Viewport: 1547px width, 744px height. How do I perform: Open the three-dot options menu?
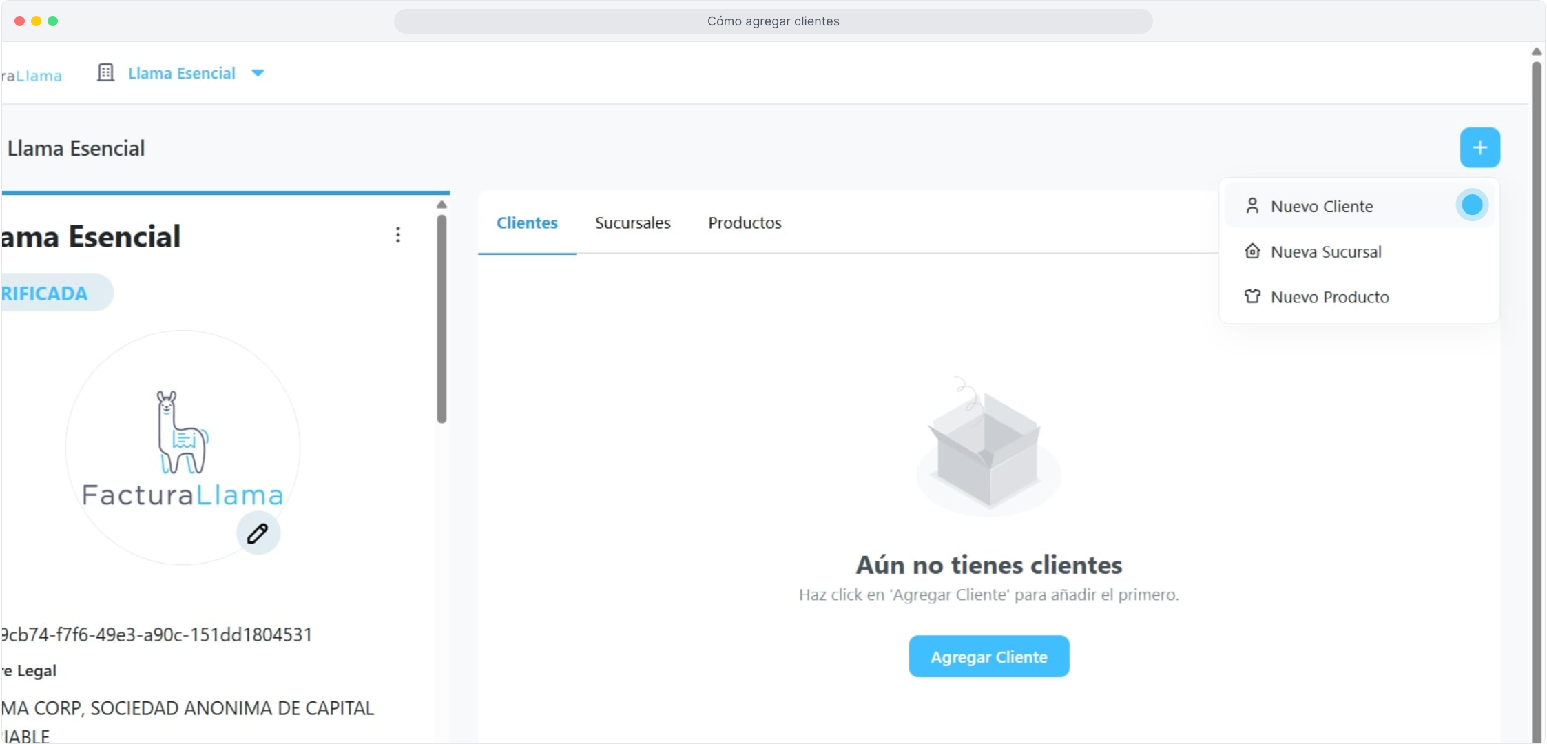coord(398,235)
